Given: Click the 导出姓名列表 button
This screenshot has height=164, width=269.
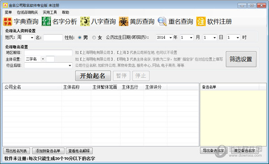Looking at the screenshot, I should click(17, 151).
